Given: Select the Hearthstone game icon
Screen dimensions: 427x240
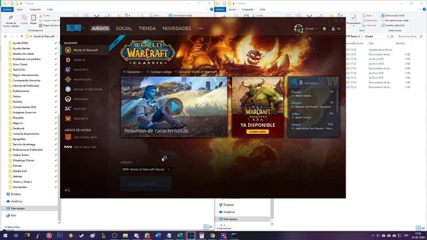Looking at the screenshot, I should pos(68,79).
